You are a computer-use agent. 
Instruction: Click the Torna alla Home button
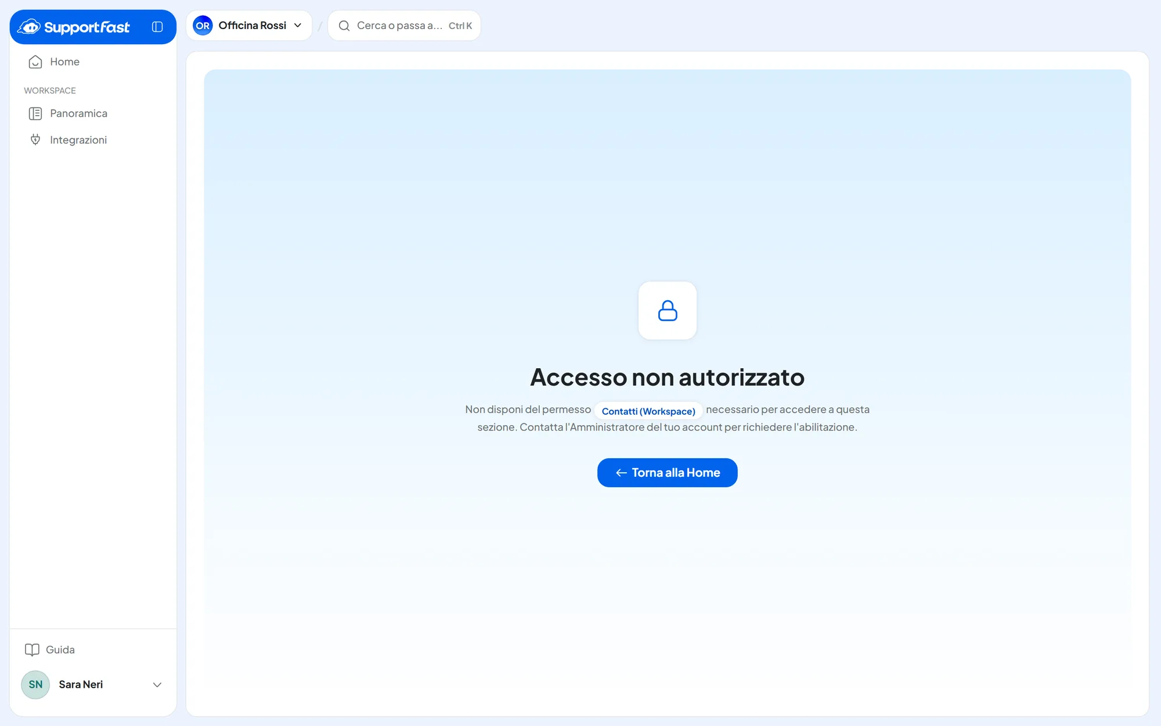(x=668, y=473)
